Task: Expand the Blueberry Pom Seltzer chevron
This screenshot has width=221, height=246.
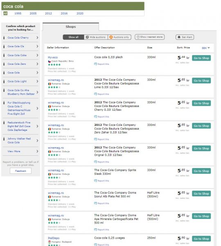Action: tap(37, 92)
